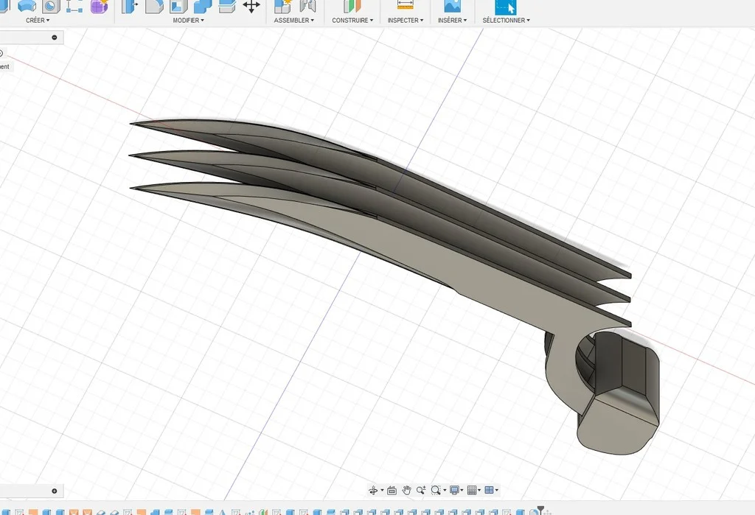Select the Offset Face tool icon
This screenshot has width=755, height=515.
(227, 6)
